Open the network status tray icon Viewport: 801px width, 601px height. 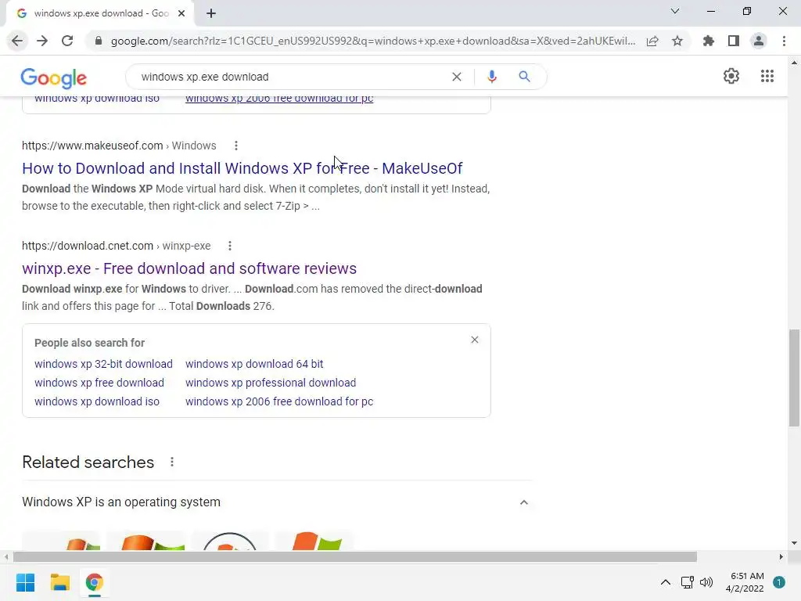click(687, 582)
